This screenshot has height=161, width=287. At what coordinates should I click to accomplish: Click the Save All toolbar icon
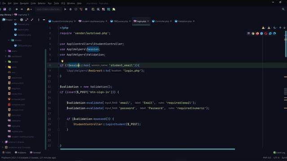point(4,9)
